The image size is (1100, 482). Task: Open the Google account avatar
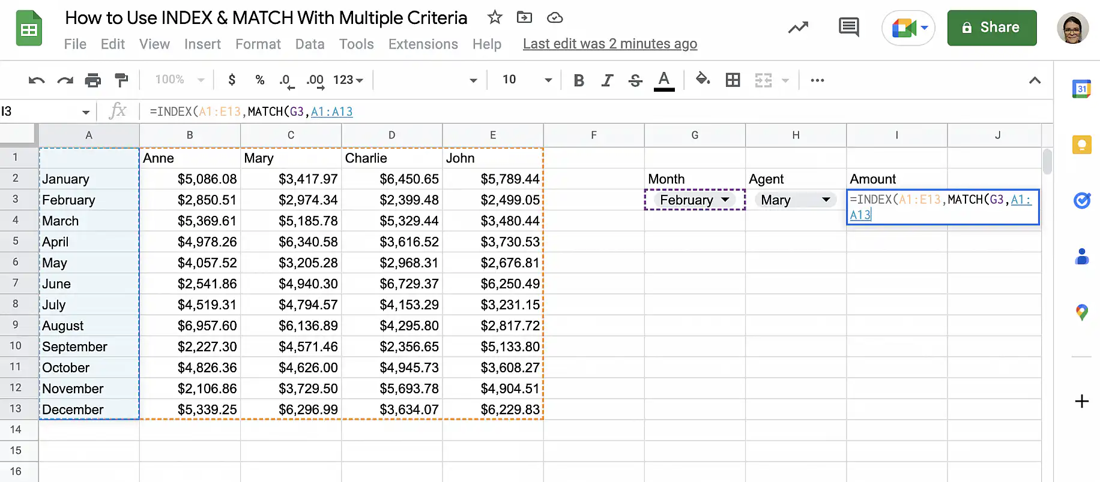click(x=1073, y=28)
